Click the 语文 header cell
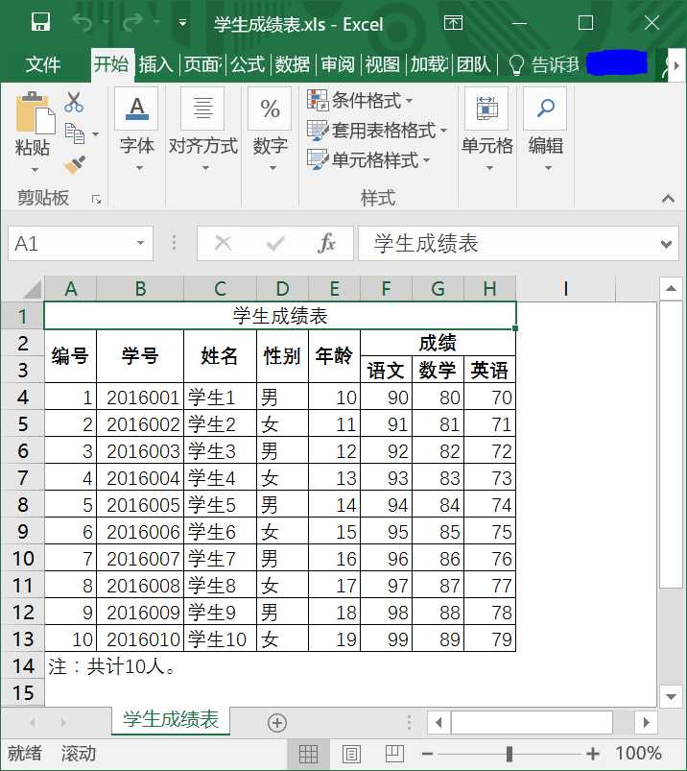This screenshot has height=771, width=687. coord(387,370)
